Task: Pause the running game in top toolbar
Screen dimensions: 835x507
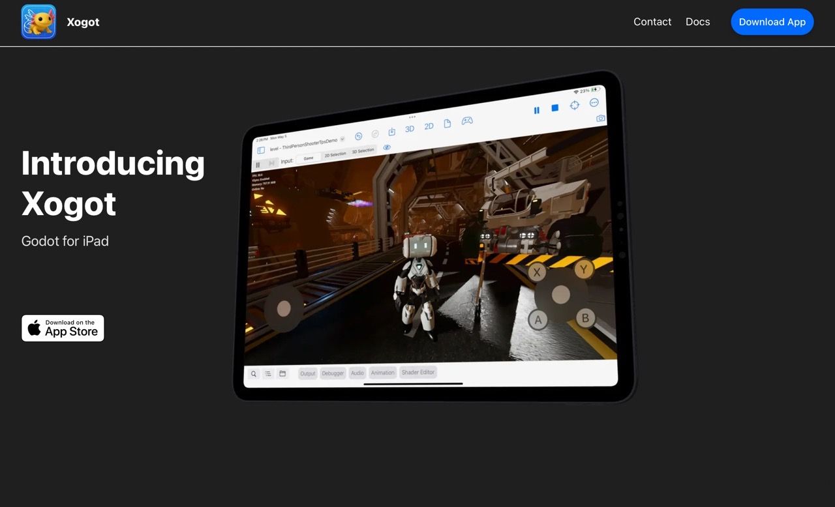Action: coord(537,110)
